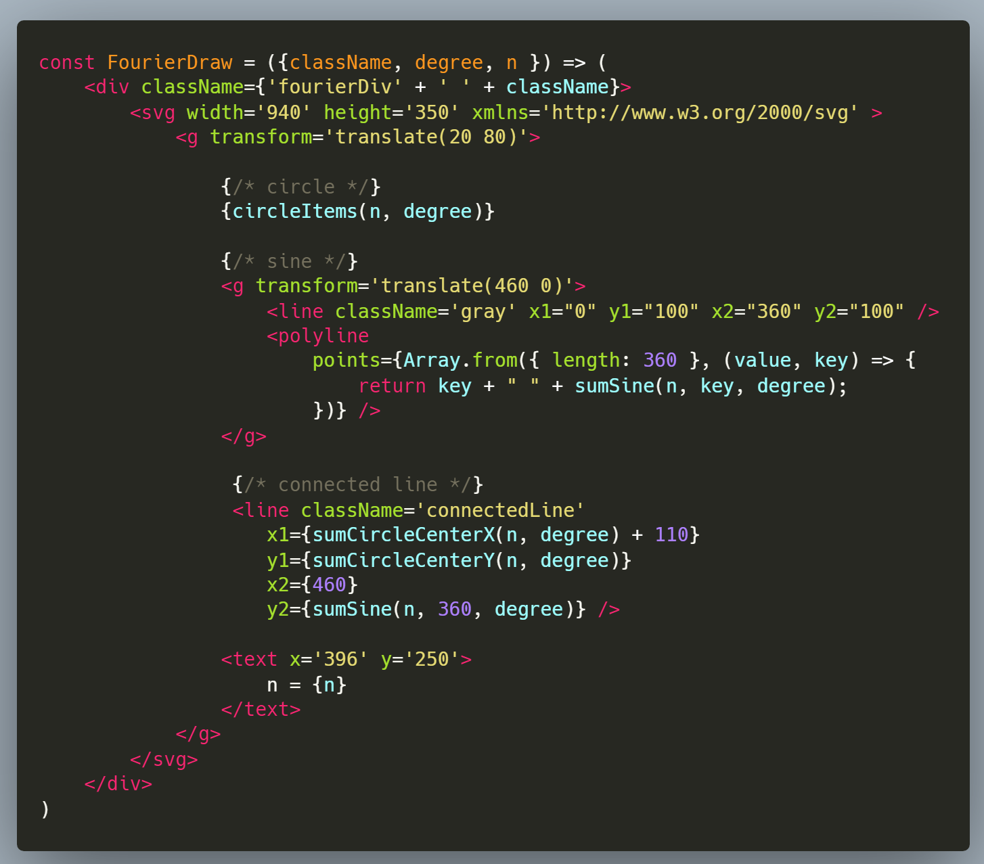984x864 pixels.
Task: Click the sumCircleCenterY function call
Action: (403, 560)
